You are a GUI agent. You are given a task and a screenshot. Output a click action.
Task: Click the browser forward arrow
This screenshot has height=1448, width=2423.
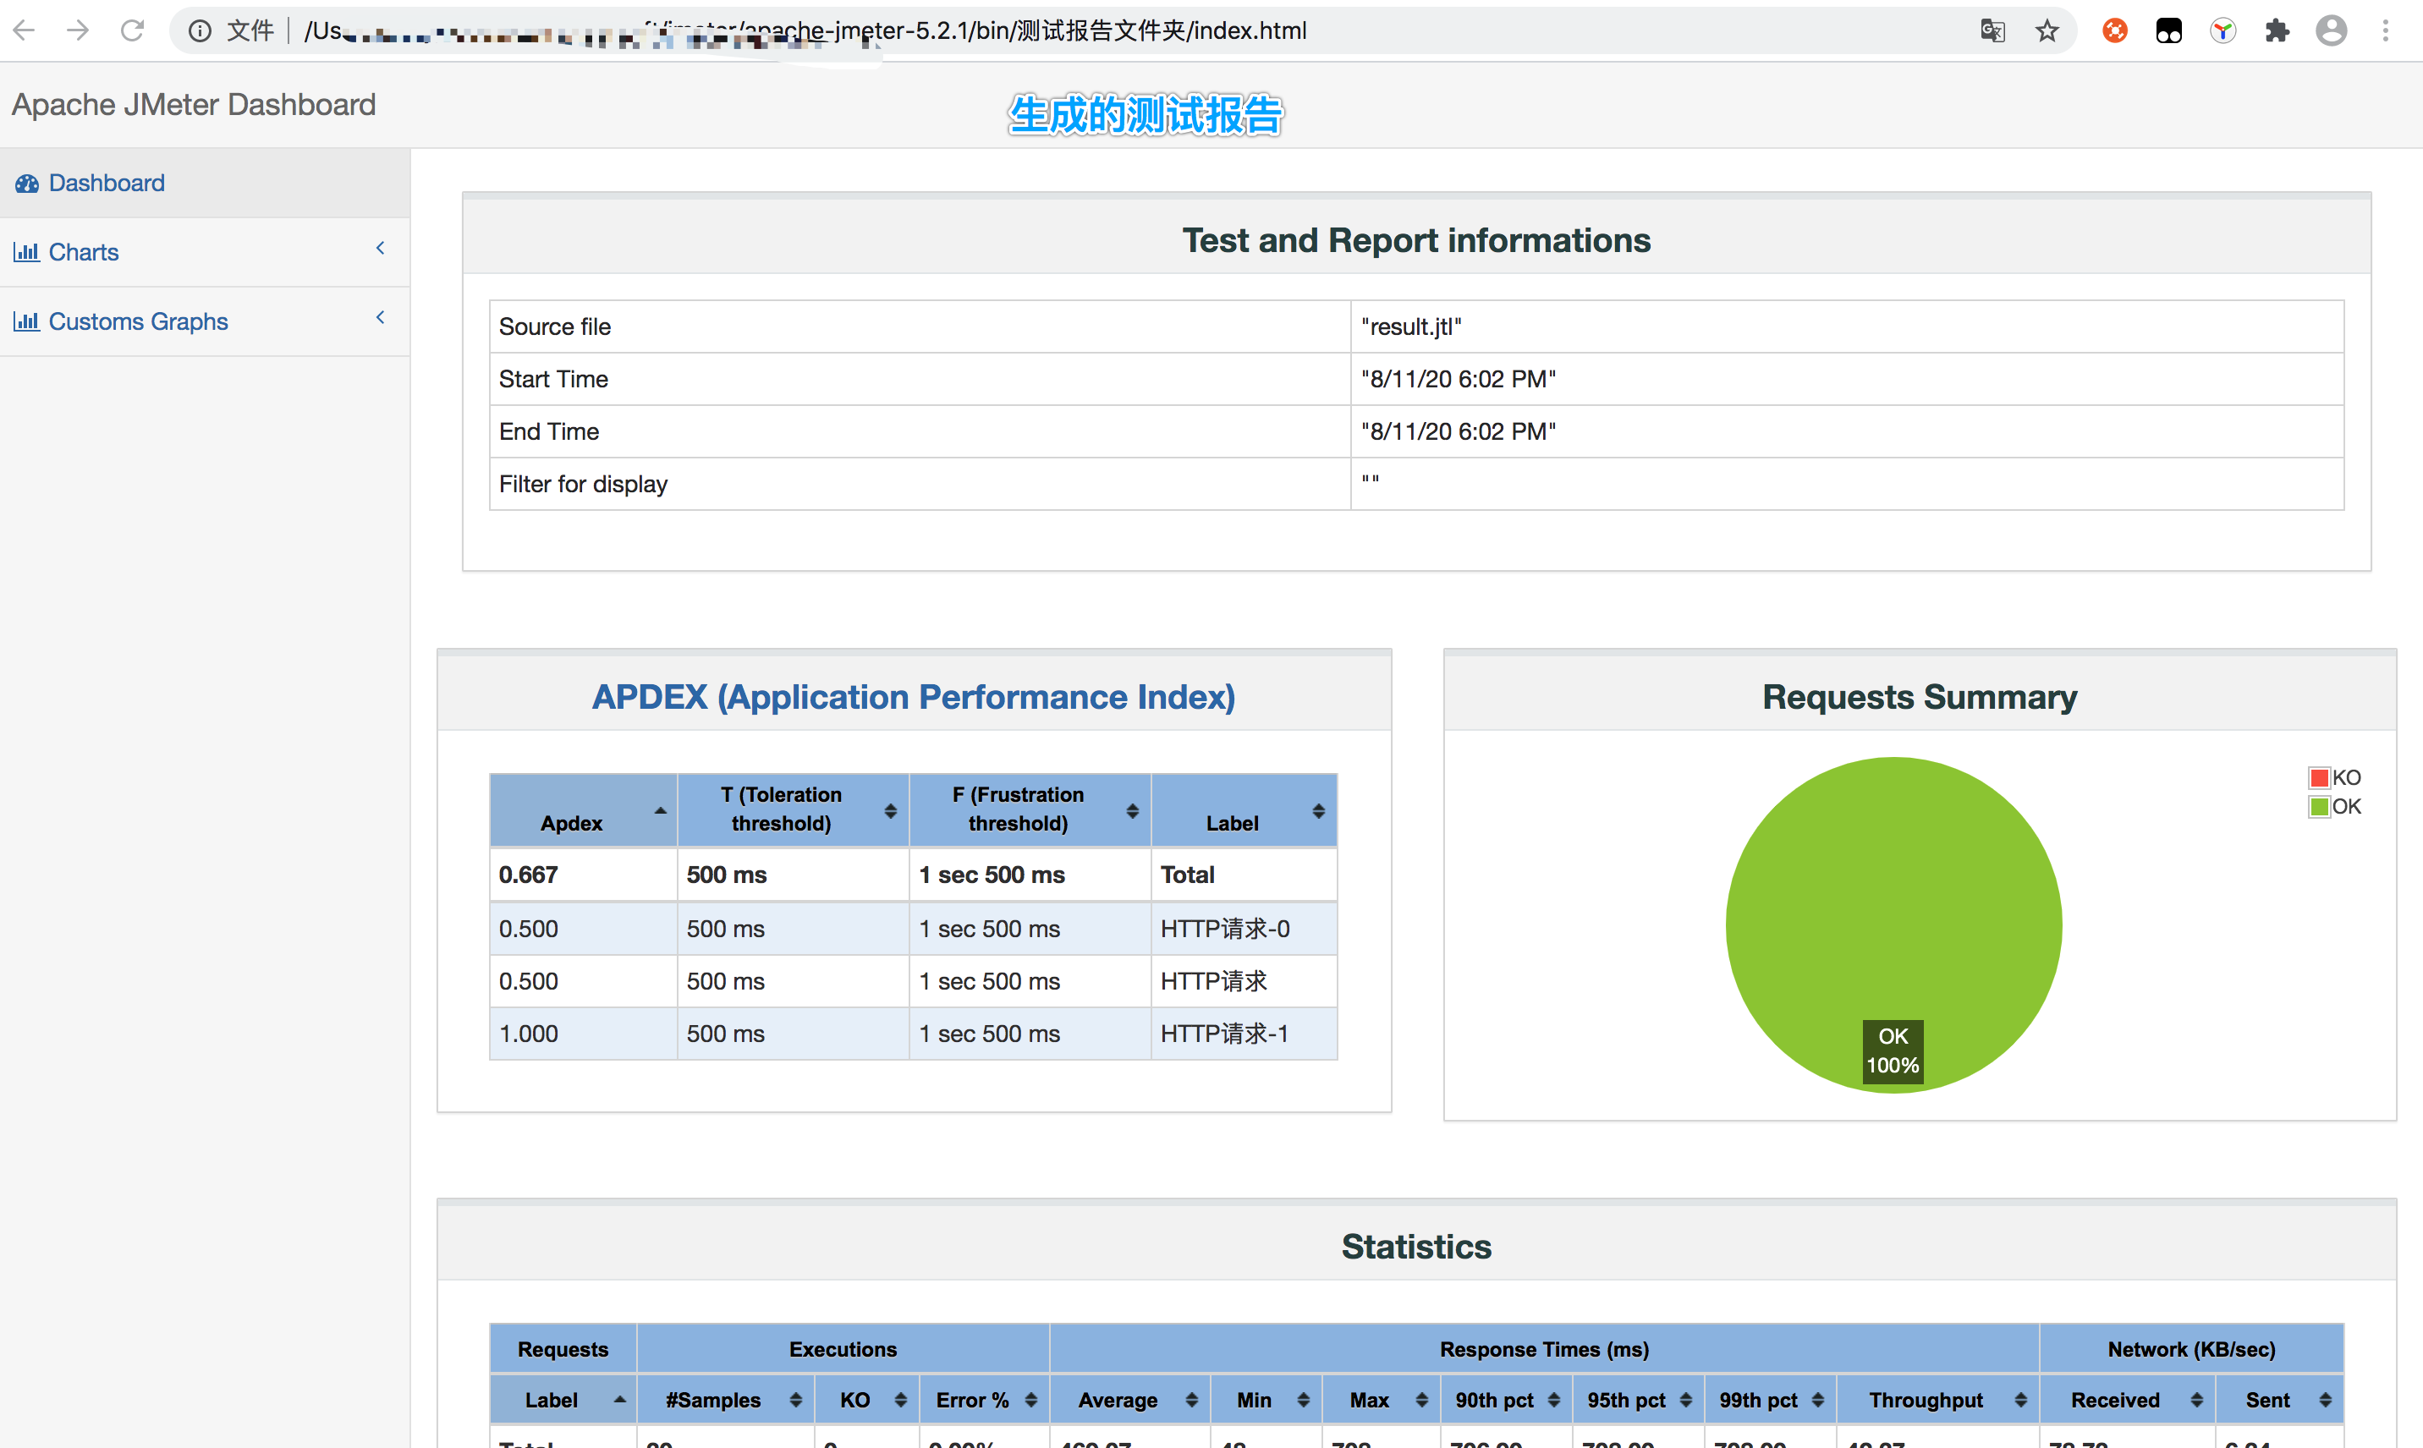tap(78, 30)
